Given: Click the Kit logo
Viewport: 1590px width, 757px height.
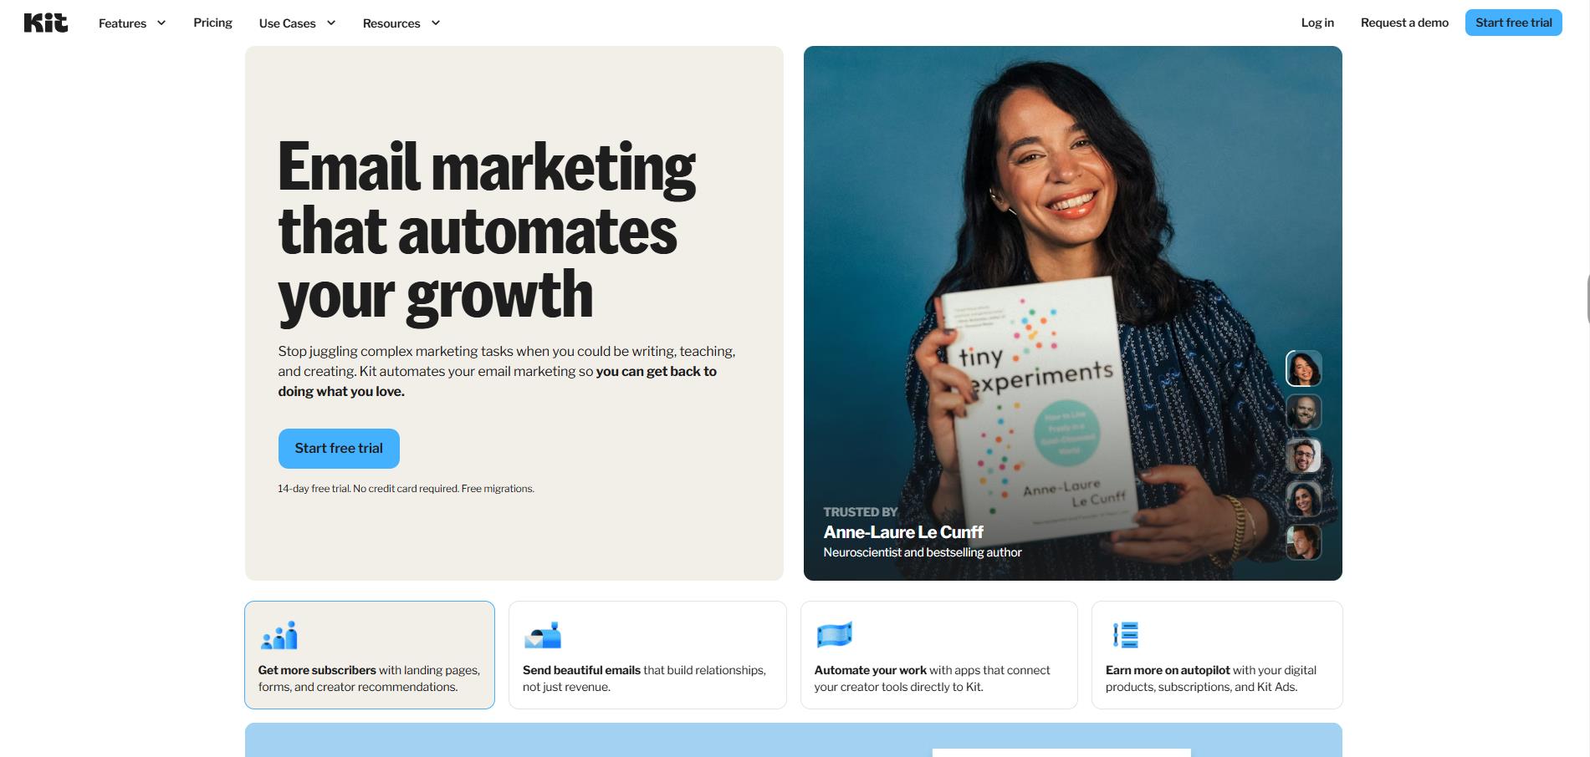Looking at the screenshot, I should point(46,23).
